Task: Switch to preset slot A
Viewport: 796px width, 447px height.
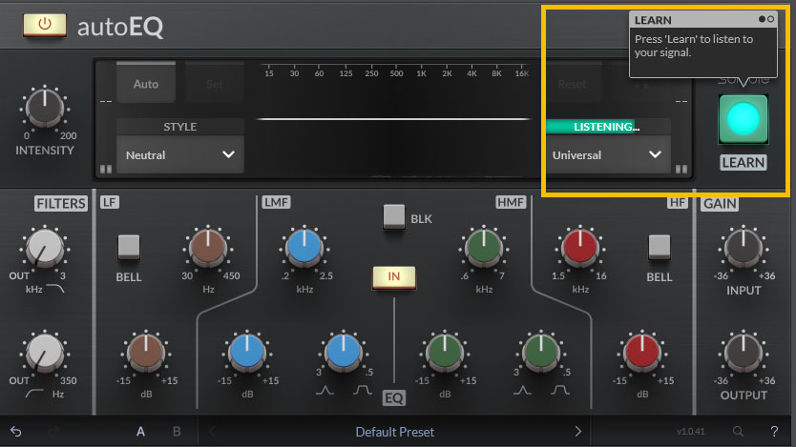Action: 140,432
